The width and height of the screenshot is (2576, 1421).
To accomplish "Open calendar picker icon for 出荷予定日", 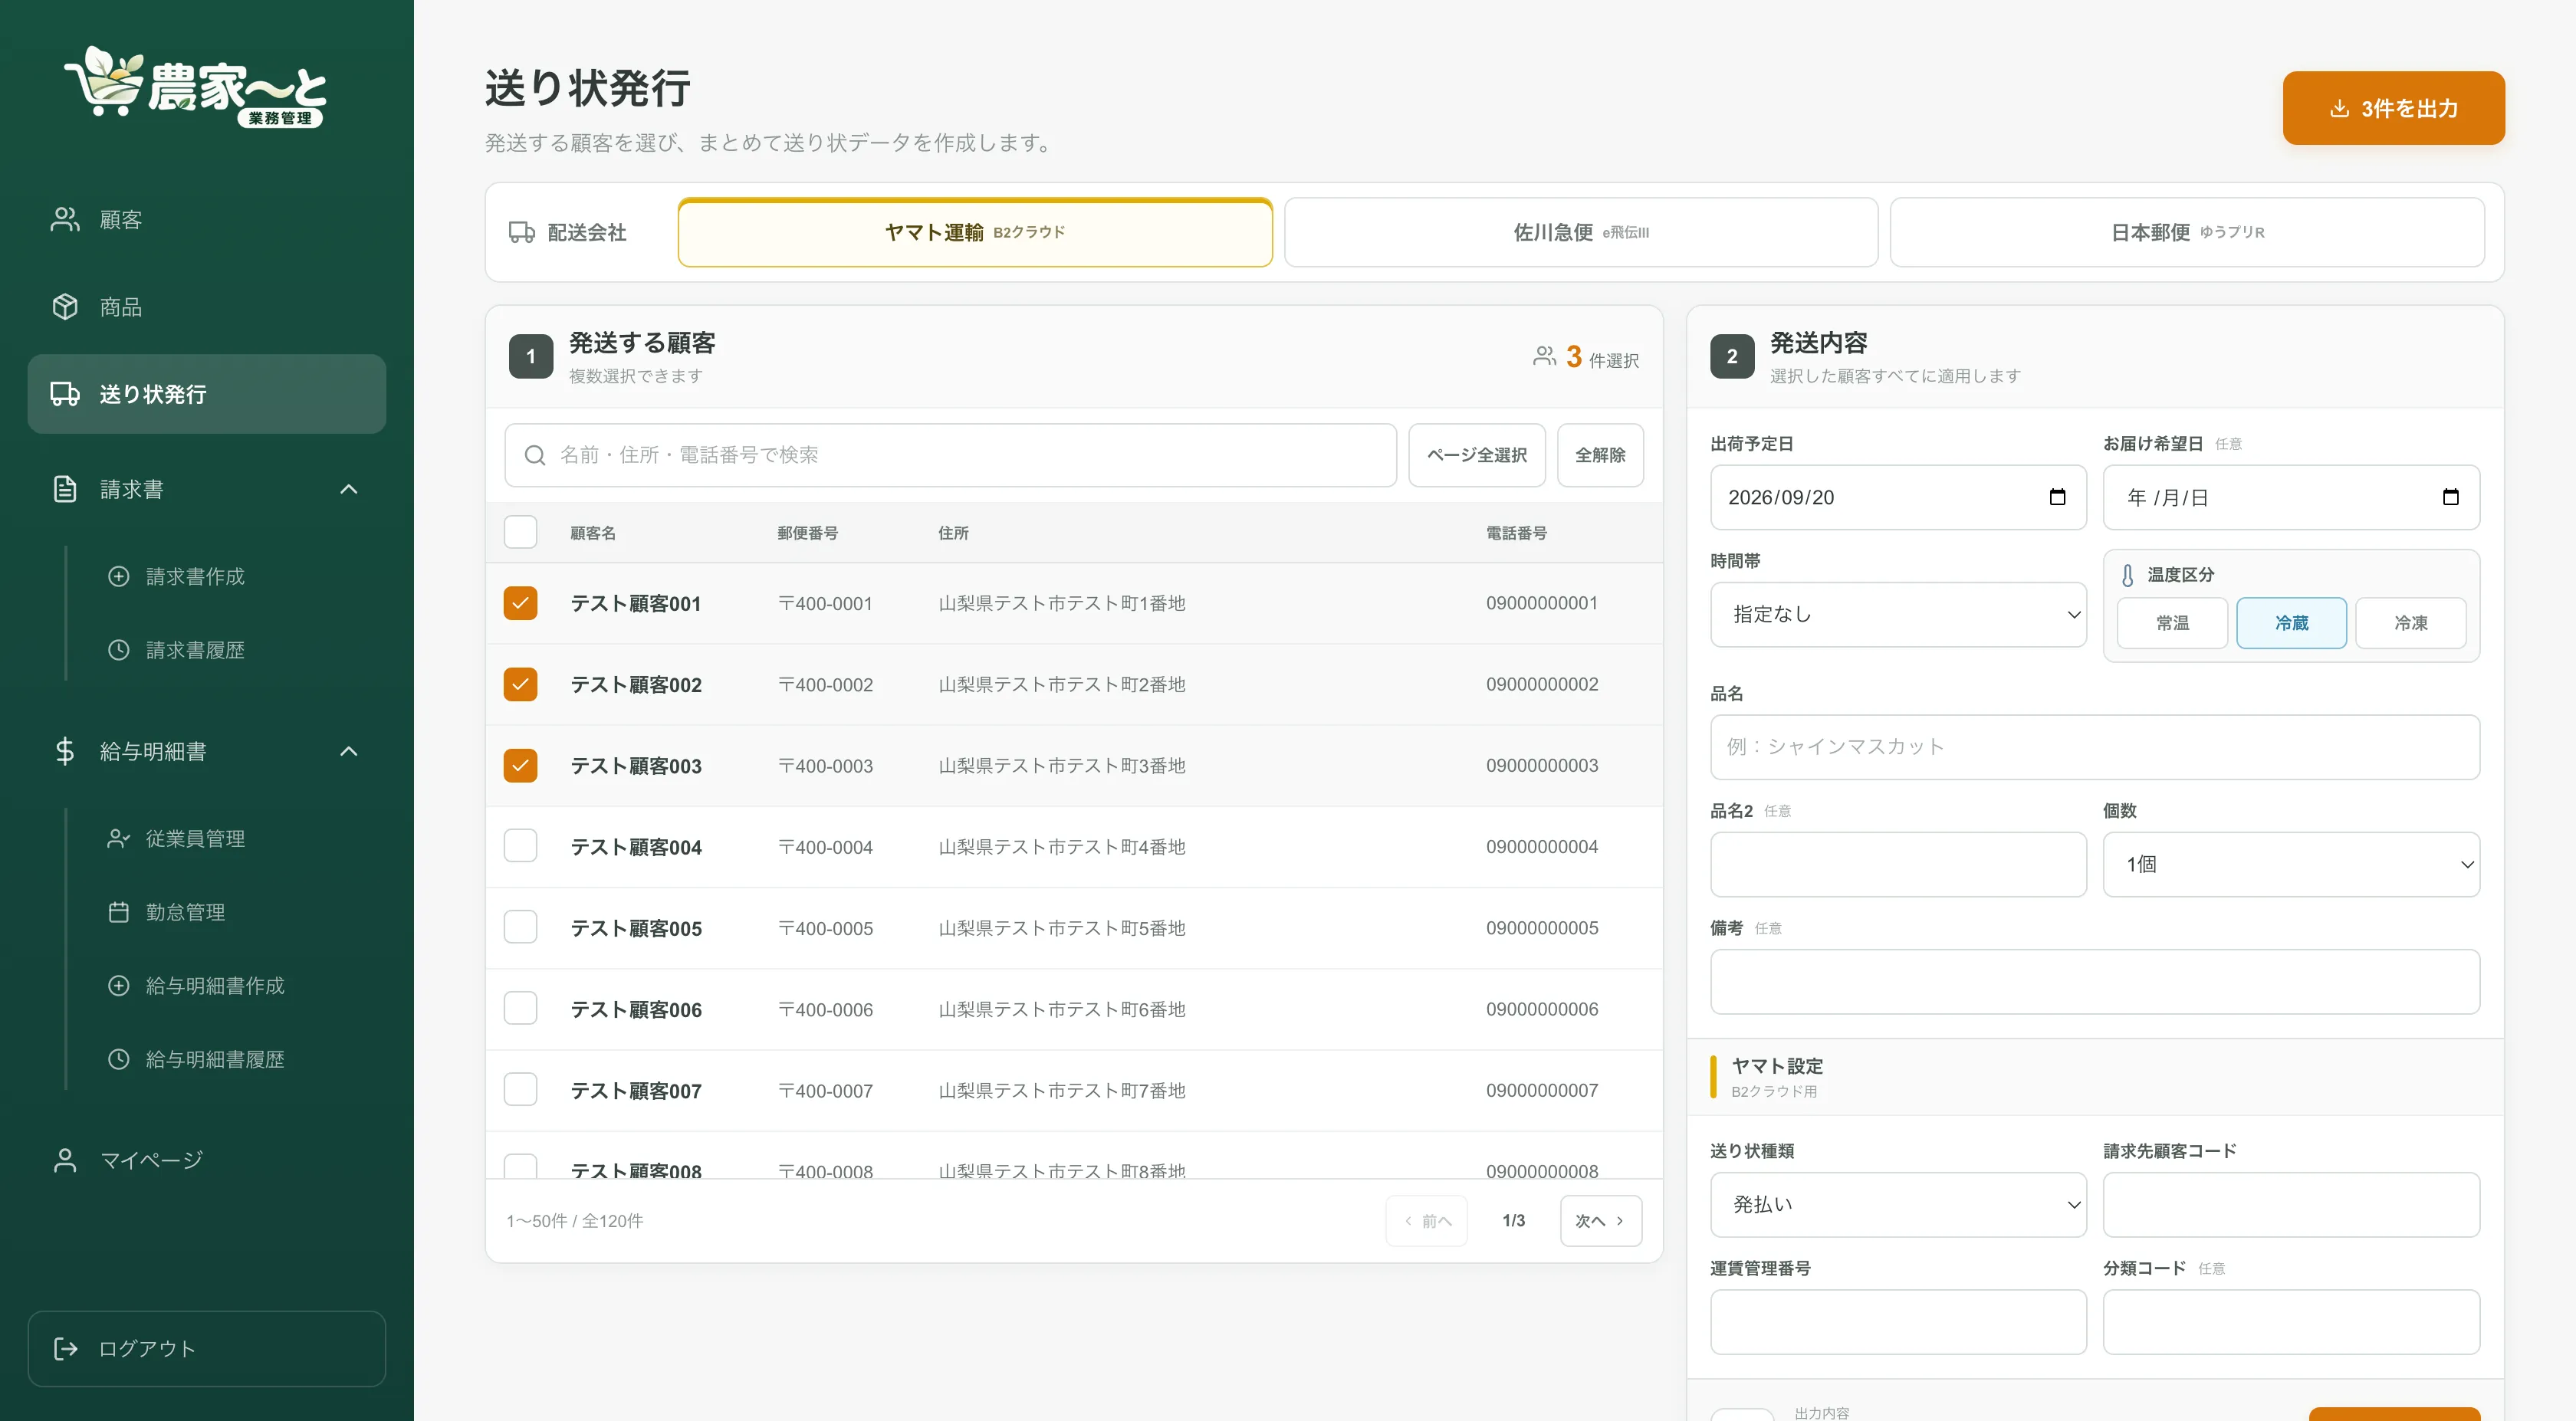I will point(2057,497).
